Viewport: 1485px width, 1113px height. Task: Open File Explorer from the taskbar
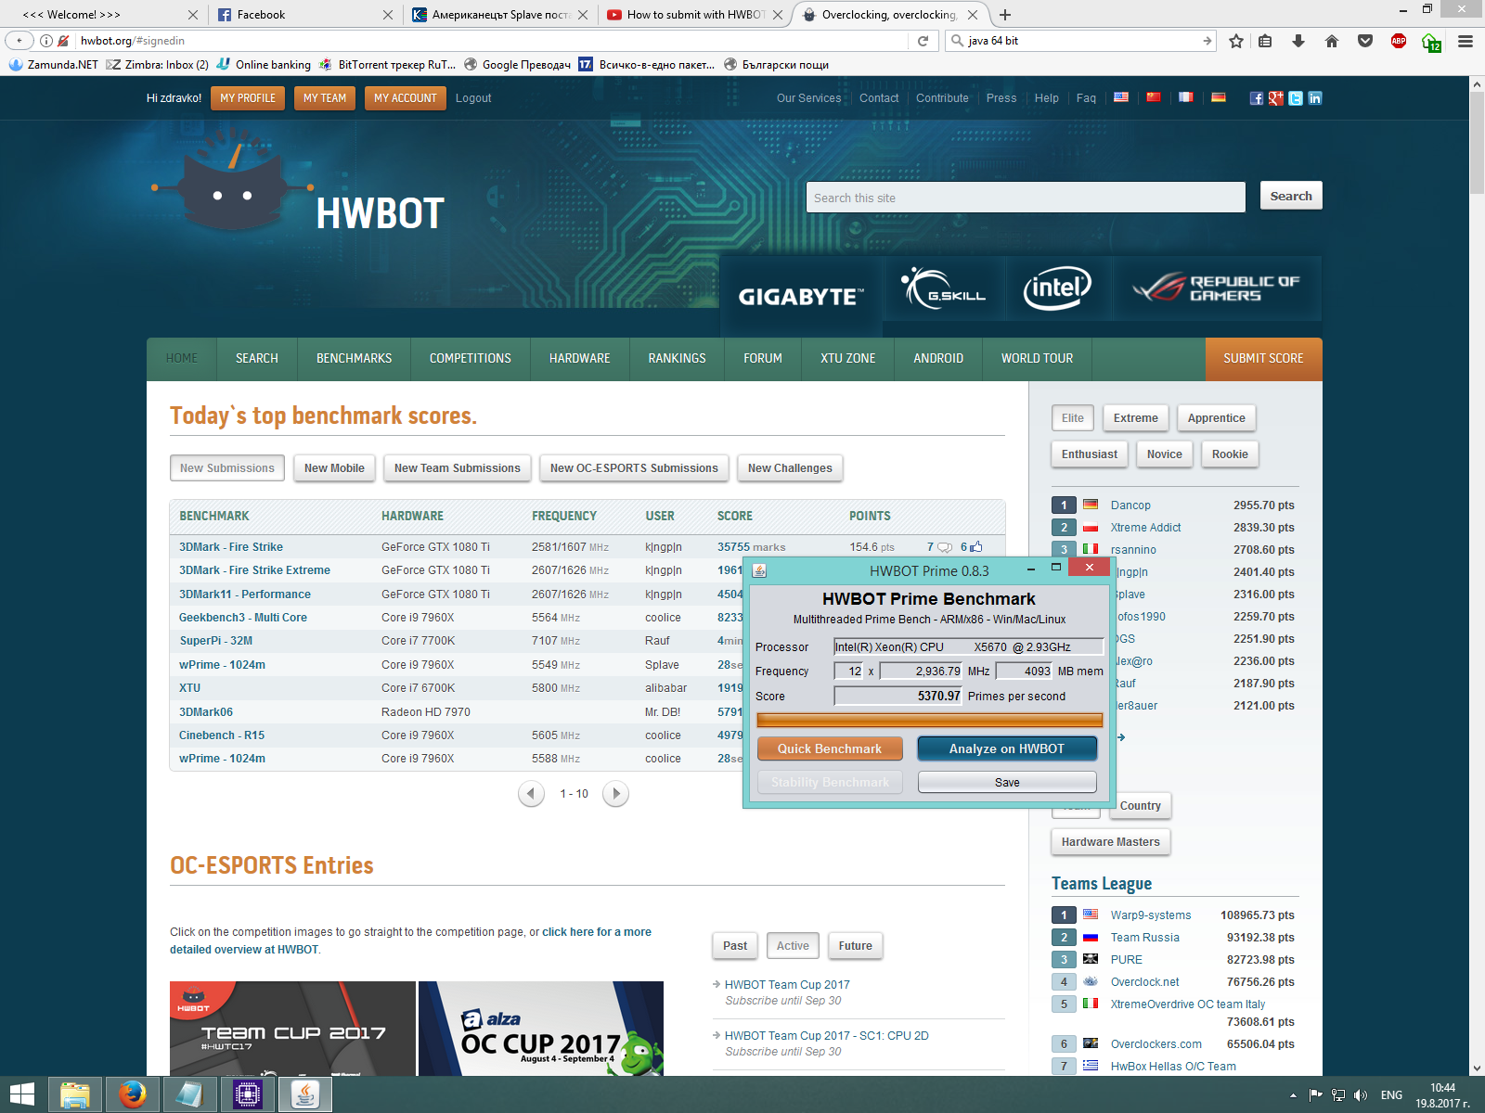pyautogui.click(x=75, y=1095)
